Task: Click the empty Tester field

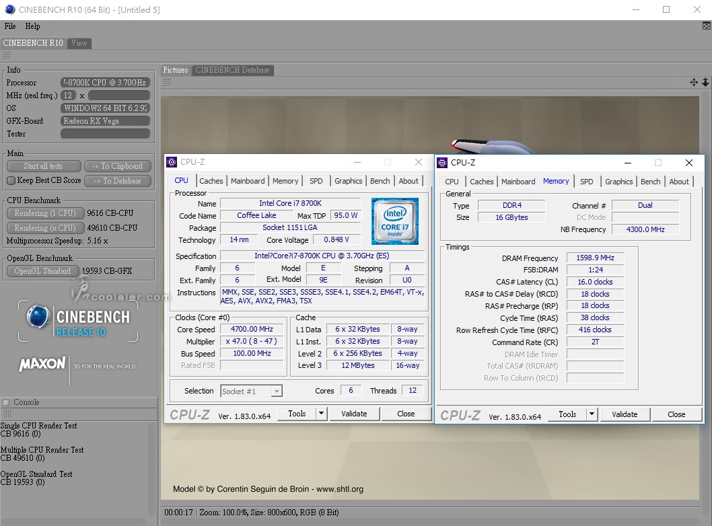Action: point(105,133)
